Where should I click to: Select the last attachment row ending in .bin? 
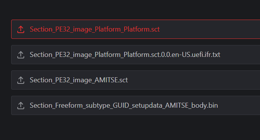[136, 105]
